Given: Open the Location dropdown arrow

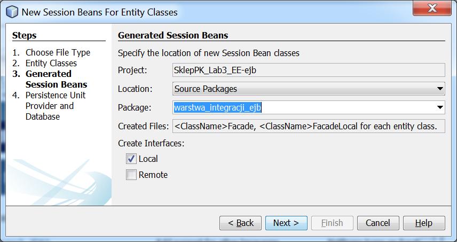Looking at the screenshot, I should click(x=440, y=89).
